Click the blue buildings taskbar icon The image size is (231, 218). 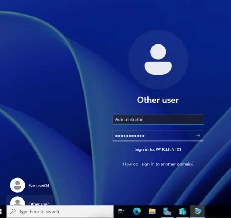click(x=183, y=212)
